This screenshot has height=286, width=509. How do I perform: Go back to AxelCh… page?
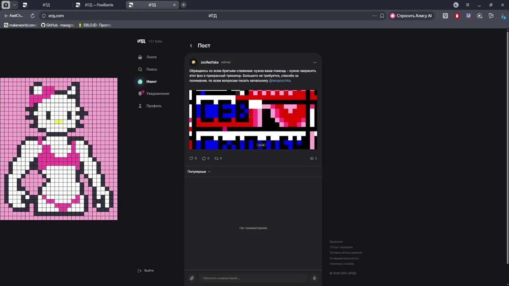(14, 16)
